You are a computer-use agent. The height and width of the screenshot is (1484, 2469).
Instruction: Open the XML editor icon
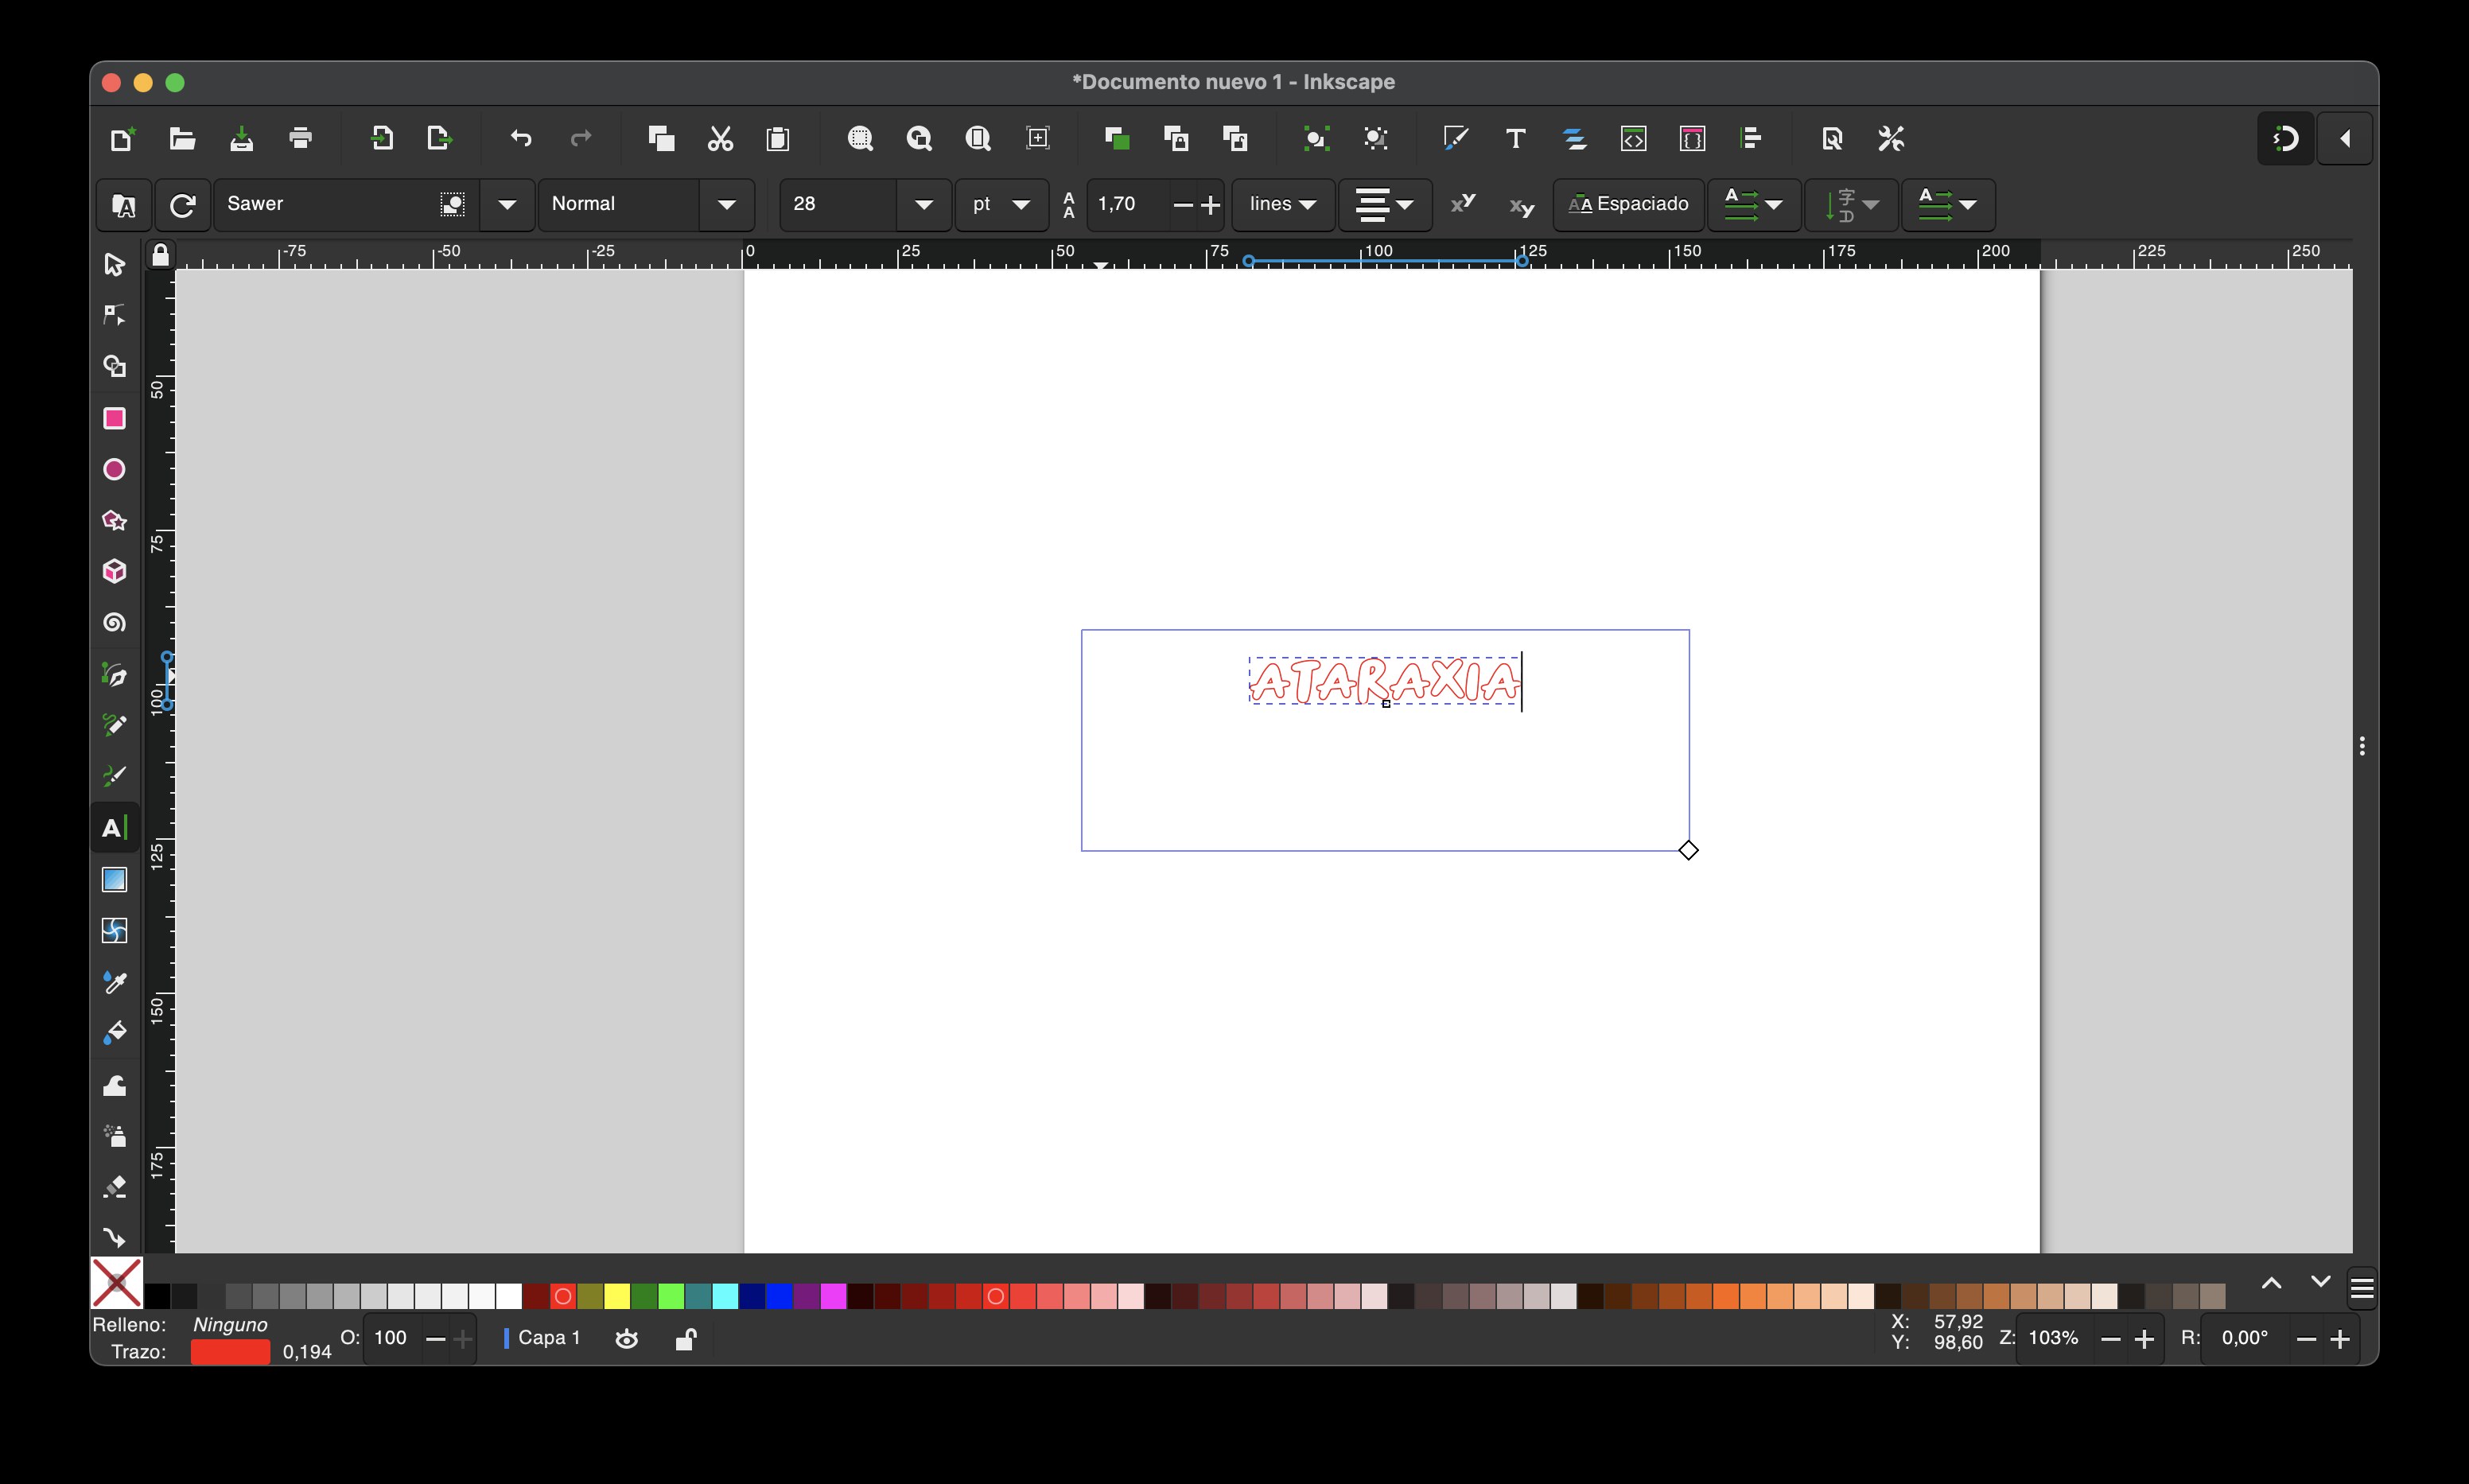[x=1633, y=138]
